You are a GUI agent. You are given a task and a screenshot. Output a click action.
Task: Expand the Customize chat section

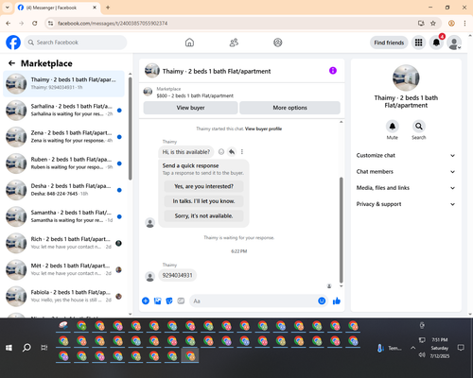[x=406, y=155]
